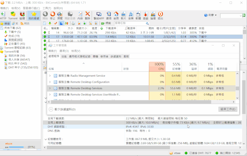The image size is (247, 156).
Task: Open BitComet 檔案(F) menu
Action: tap(4, 8)
